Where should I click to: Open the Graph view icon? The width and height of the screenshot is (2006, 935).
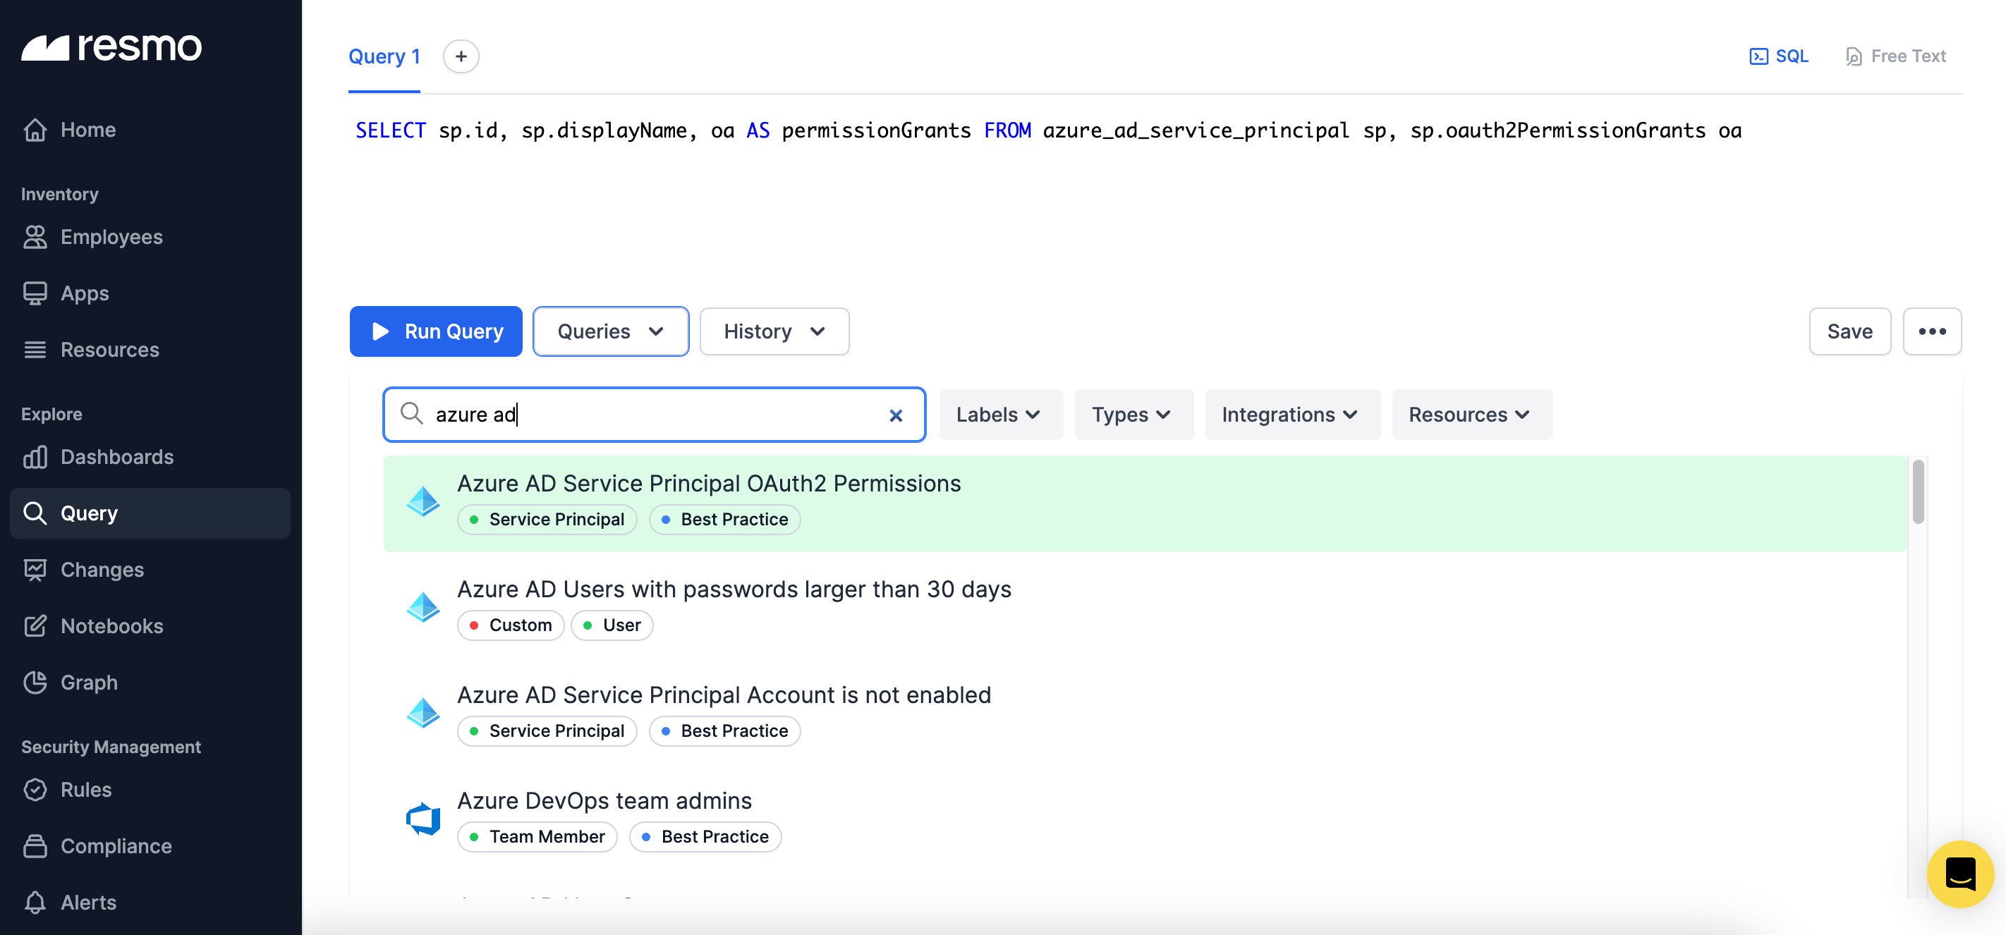tap(36, 682)
